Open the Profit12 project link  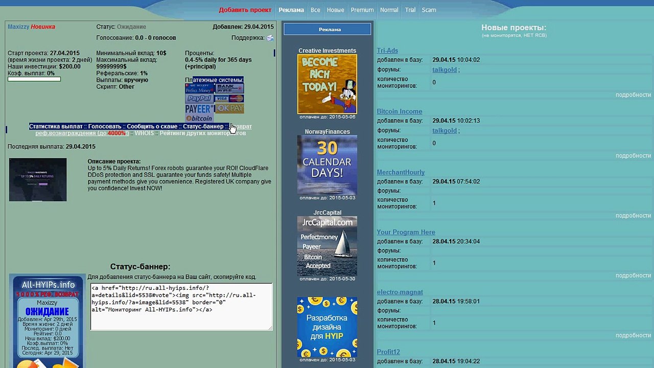388,352
